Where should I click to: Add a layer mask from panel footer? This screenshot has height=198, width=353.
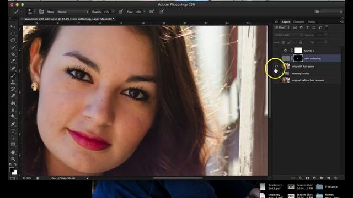307,178
